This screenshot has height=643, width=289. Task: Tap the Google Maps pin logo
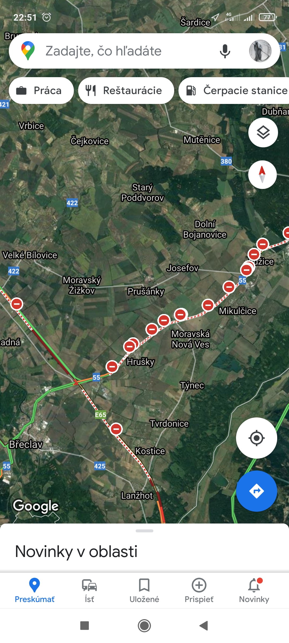tap(28, 51)
